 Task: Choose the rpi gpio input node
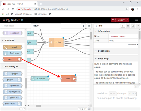[12, 73]
